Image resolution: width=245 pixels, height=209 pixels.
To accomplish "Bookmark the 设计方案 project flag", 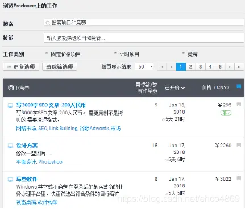I will tap(239, 145).
